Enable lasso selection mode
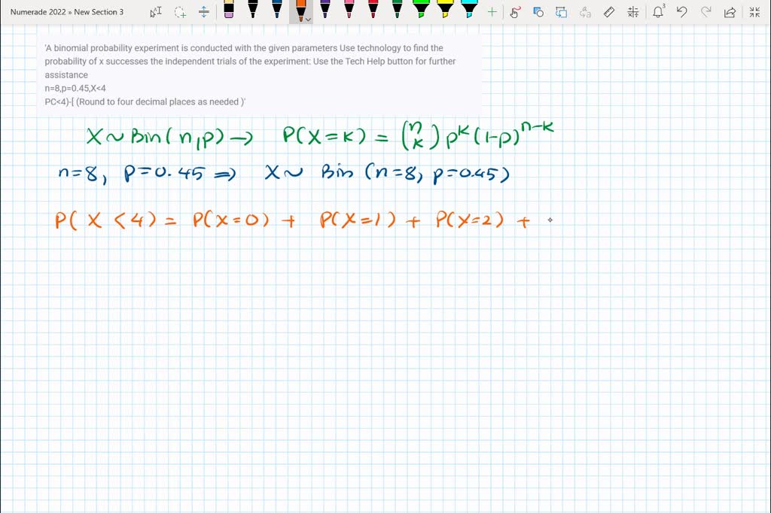The image size is (771, 513). click(x=179, y=12)
